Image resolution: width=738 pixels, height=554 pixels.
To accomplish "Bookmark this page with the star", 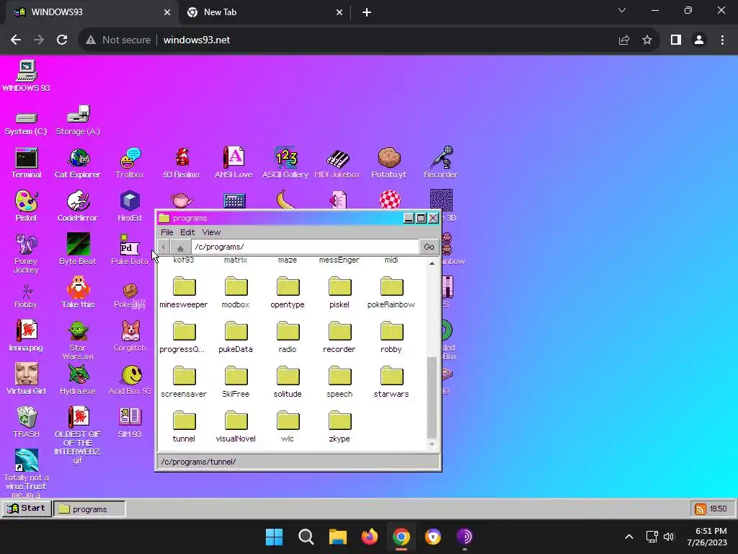I will coord(647,40).
